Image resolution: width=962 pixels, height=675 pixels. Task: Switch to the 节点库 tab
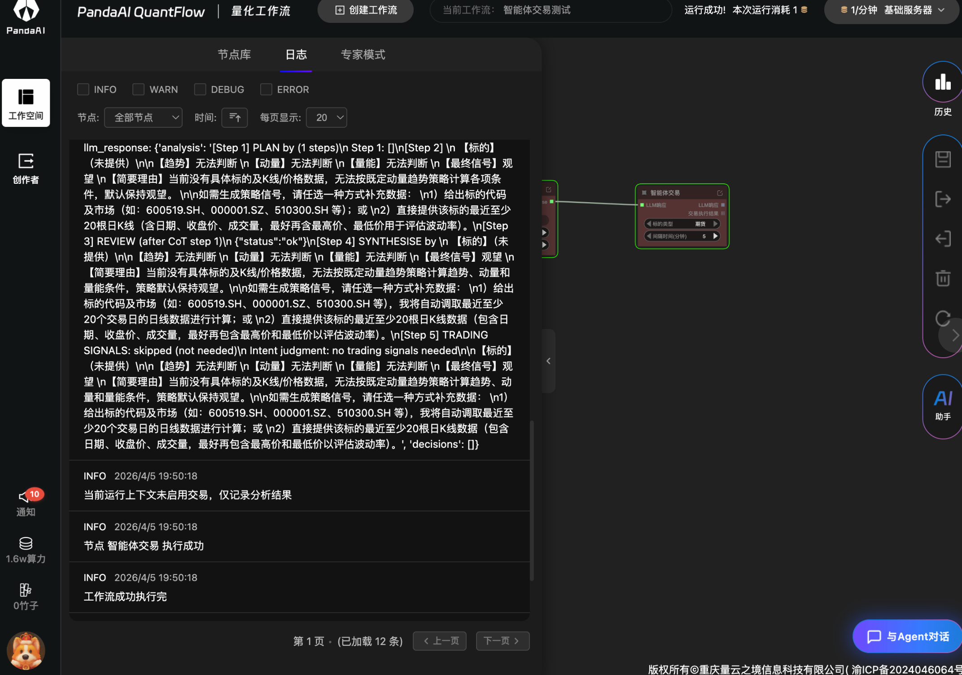tap(234, 55)
